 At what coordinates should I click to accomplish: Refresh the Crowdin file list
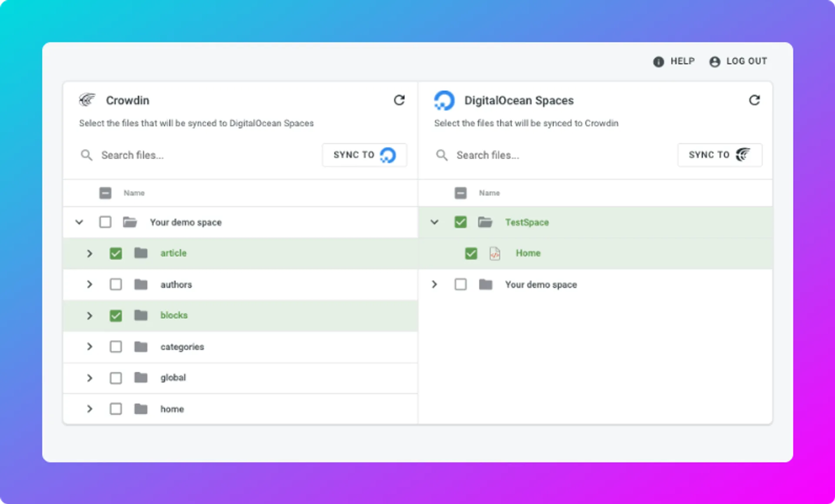[399, 100]
